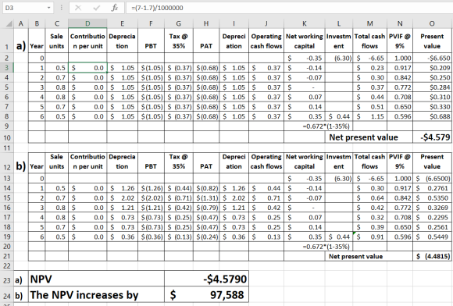Viewport: 453px width, 306px height.
Task: Select column D header
Action: (87, 23)
